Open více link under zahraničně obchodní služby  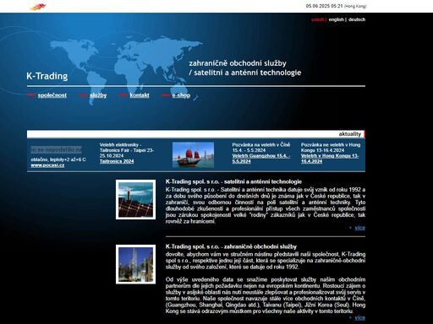coord(359,318)
